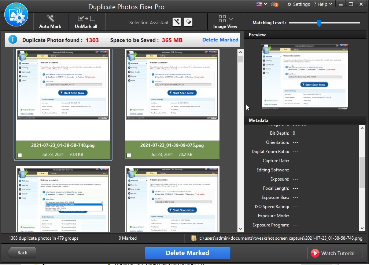Screen dimensions: 369x265
Task: Check the box under 2021-07-23_01-39-09-075.png
Action: [x=129, y=155]
